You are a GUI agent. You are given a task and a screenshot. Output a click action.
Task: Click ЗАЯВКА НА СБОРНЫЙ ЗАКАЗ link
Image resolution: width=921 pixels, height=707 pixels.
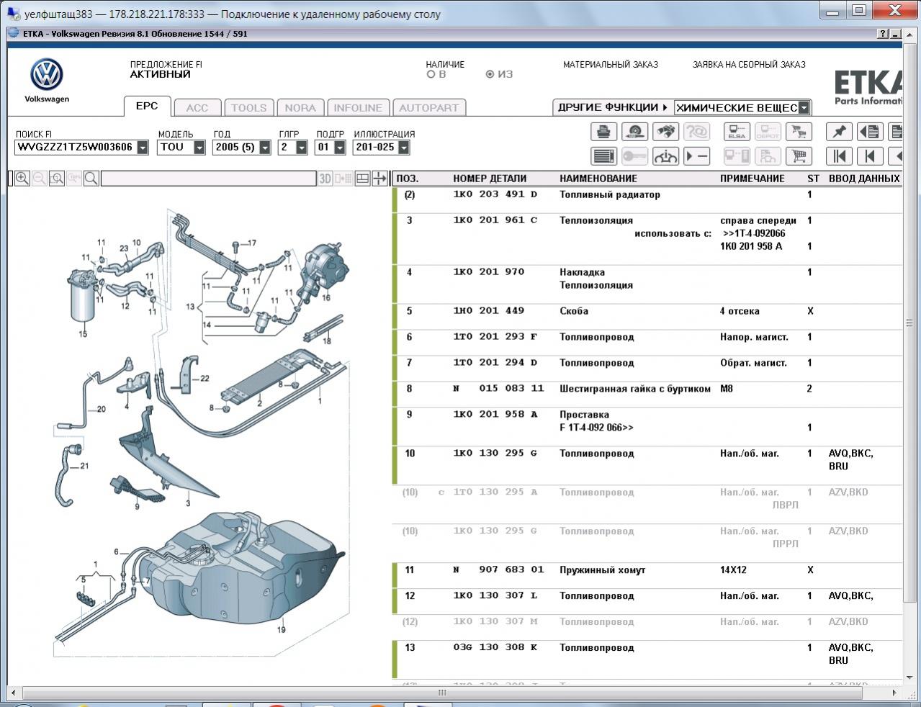click(749, 64)
